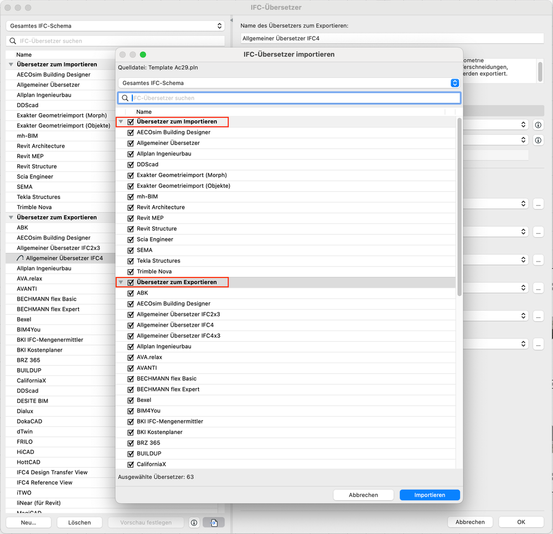Click the Name column header in import dialog
The height and width of the screenshot is (534, 553).
[144, 112]
